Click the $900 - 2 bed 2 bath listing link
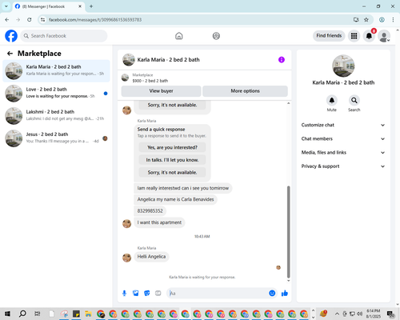400x320 pixels. coord(150,81)
